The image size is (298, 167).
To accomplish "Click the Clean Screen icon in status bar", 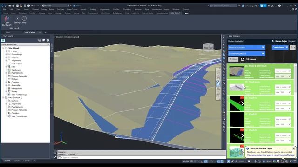I will coord(291,161).
